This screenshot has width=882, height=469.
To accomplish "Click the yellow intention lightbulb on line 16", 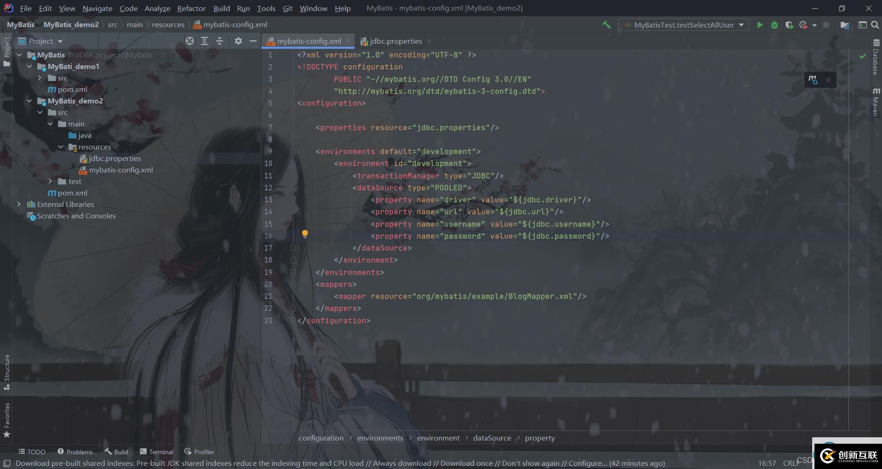I will pyautogui.click(x=305, y=234).
